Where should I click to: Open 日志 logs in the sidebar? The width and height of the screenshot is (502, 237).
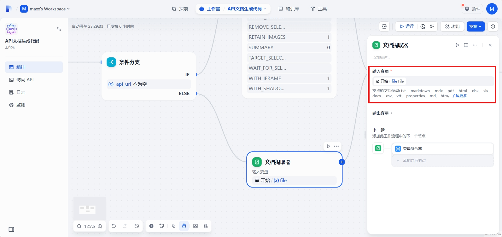34,92
